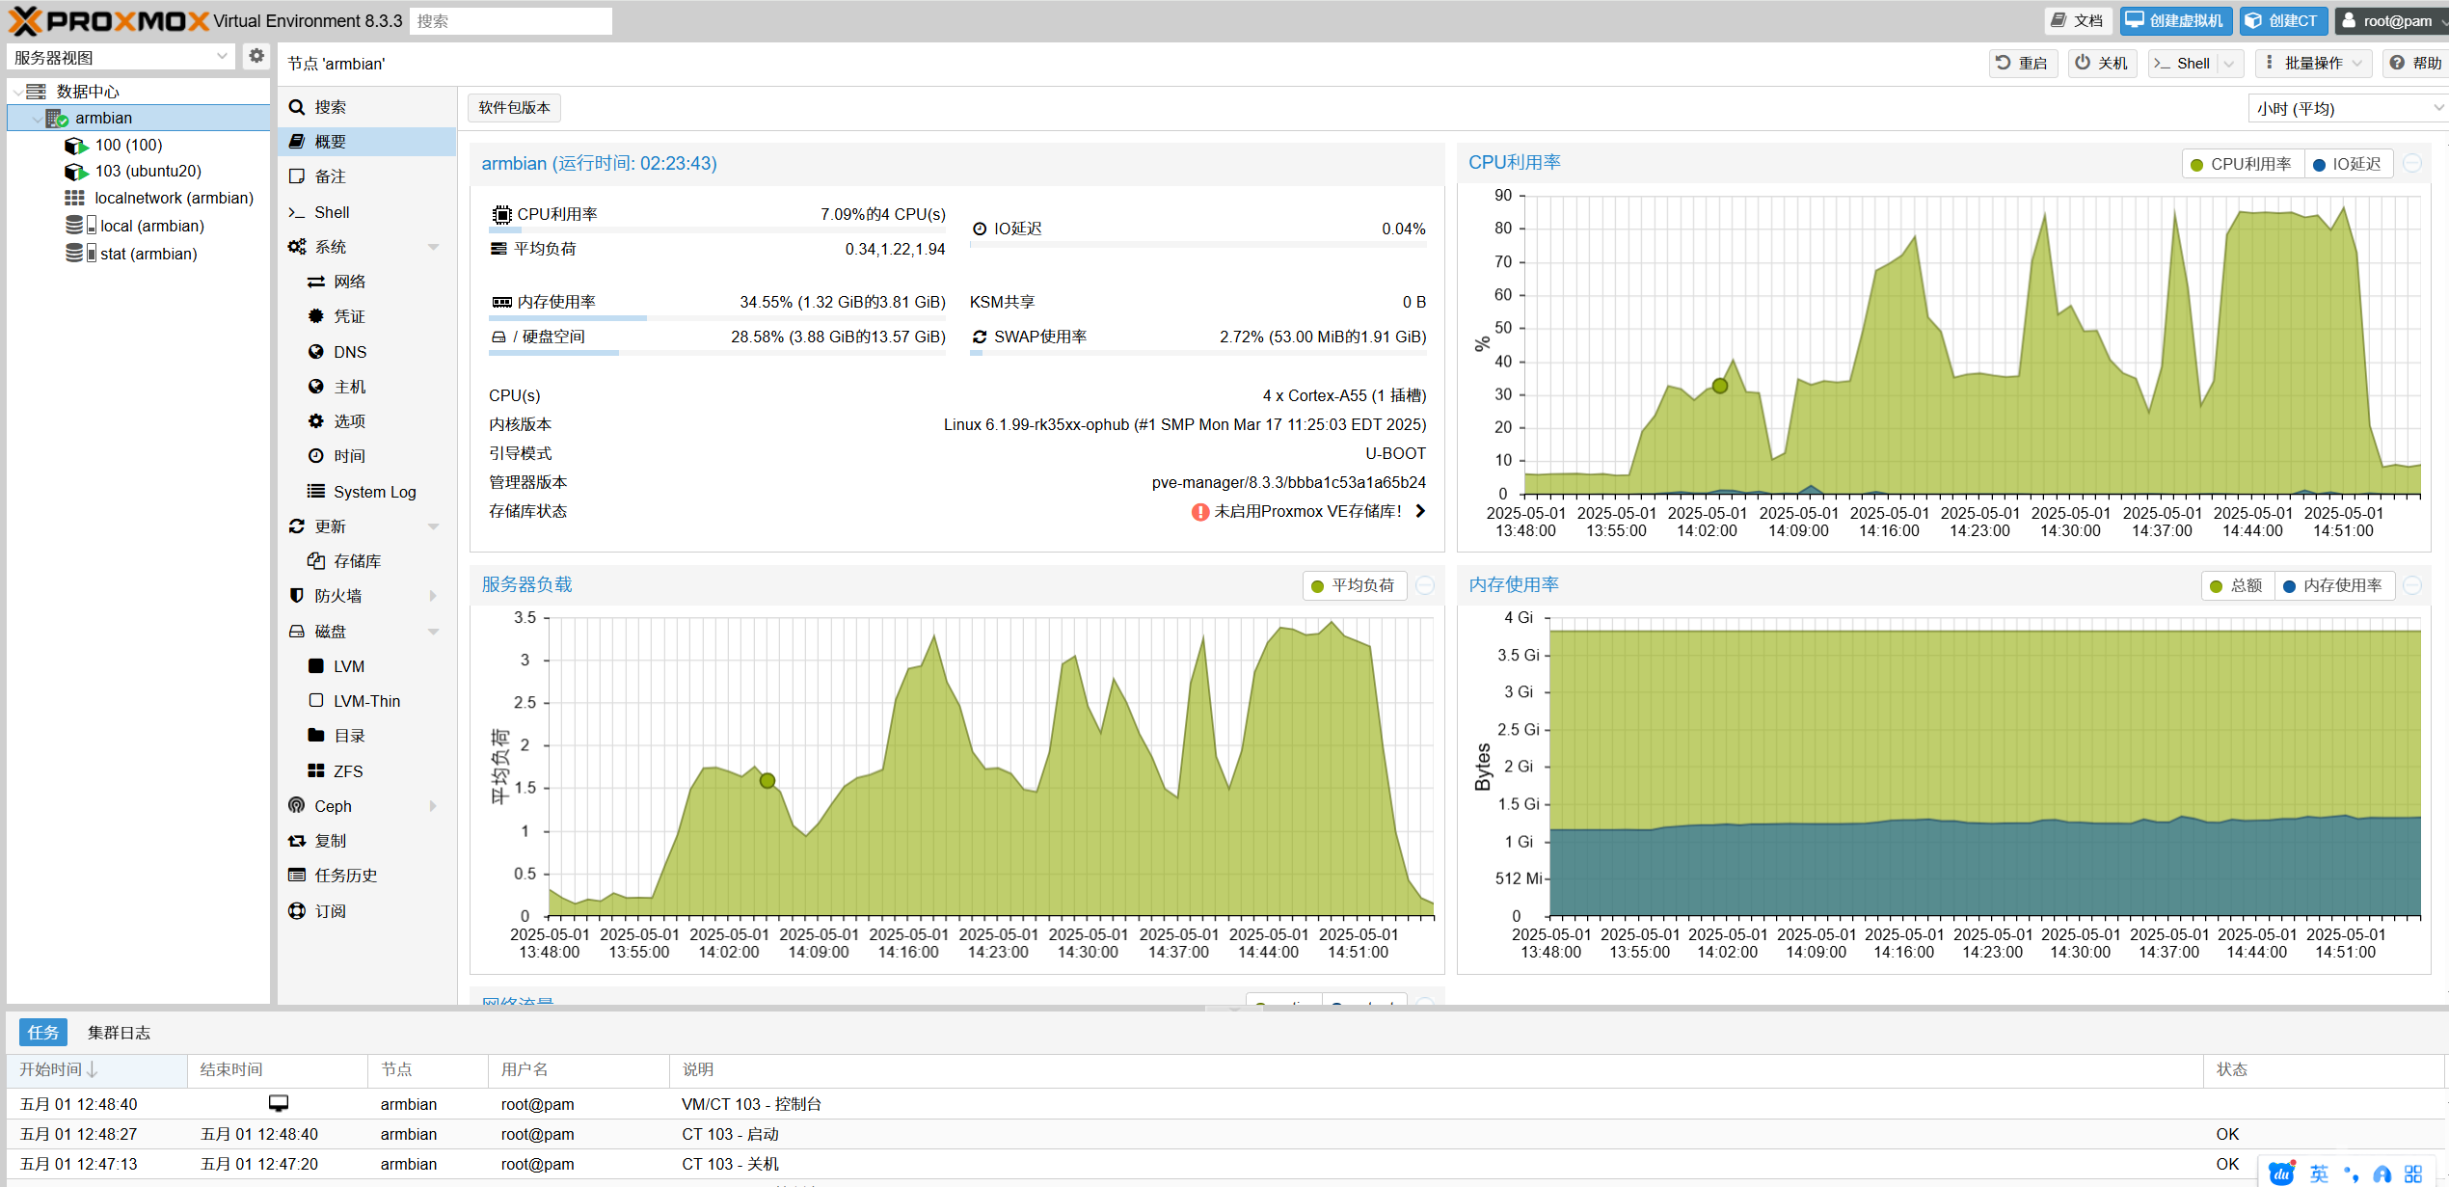Sort tasks by 状态 column header
Screen dimensions: 2449x1187
2324,1069
